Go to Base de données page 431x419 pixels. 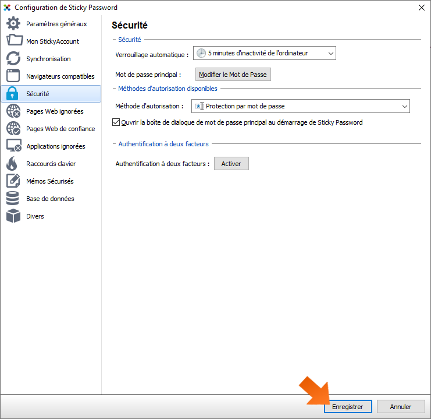(51, 199)
